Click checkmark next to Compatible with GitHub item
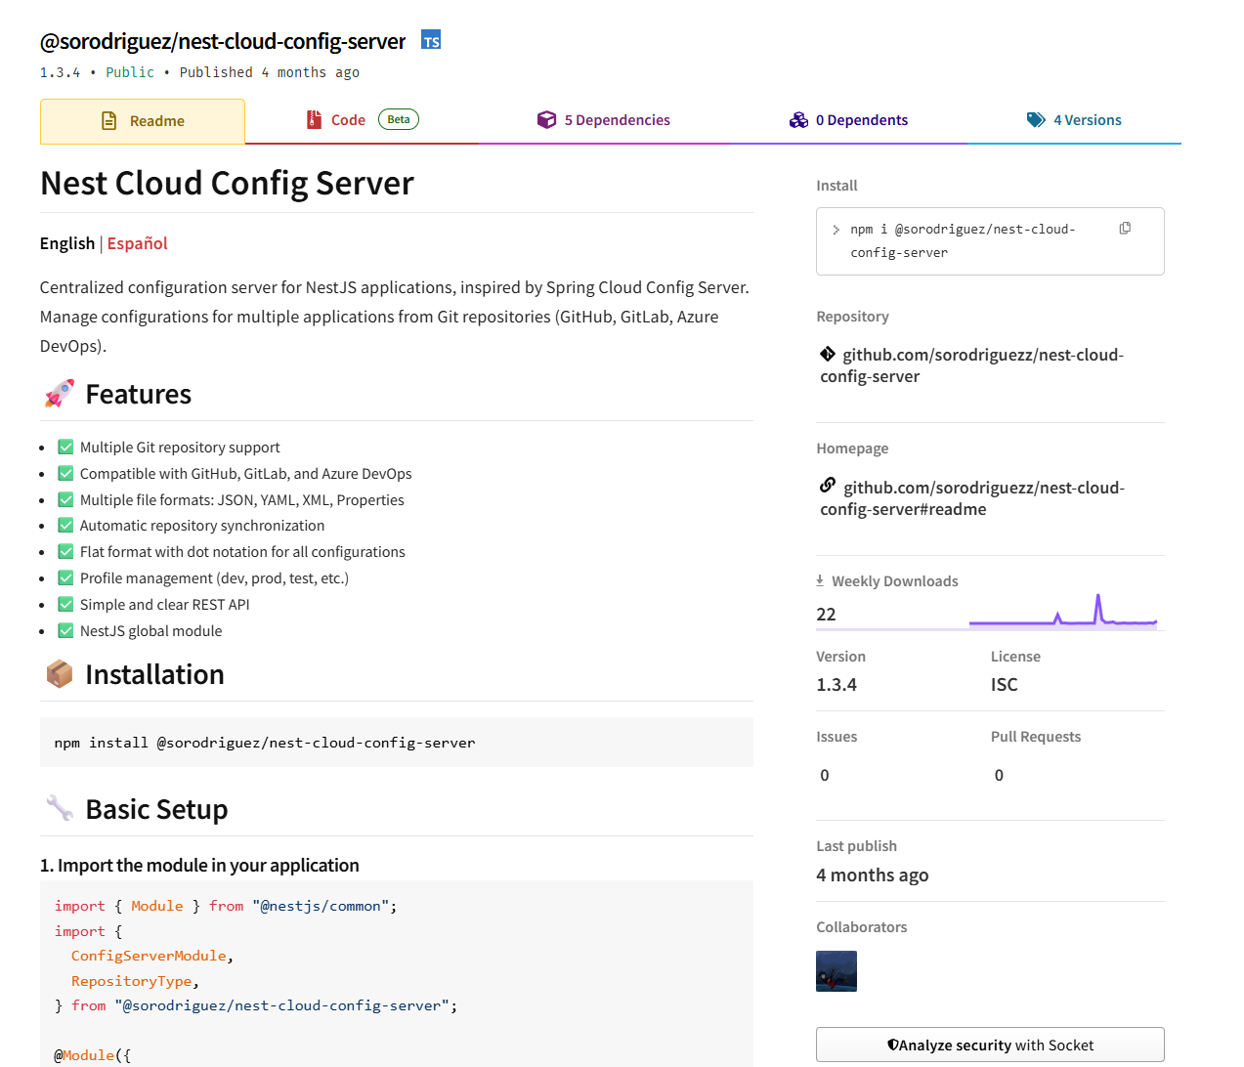 65,473
